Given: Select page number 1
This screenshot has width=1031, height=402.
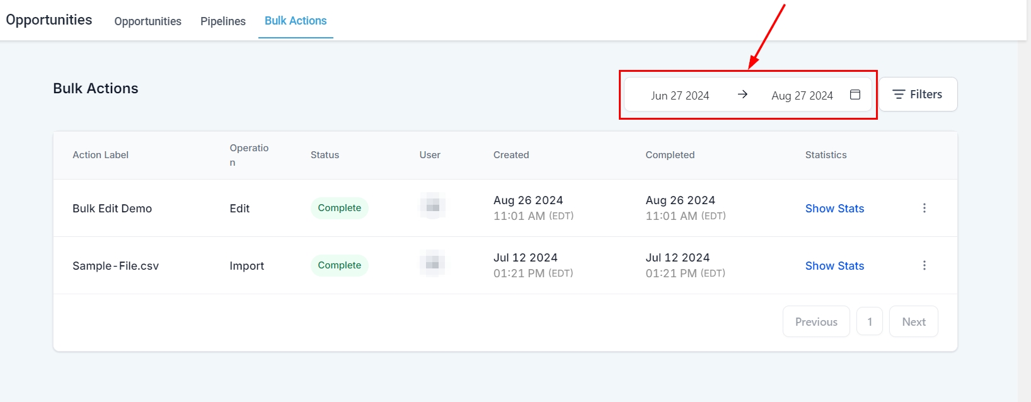Looking at the screenshot, I should (x=870, y=322).
